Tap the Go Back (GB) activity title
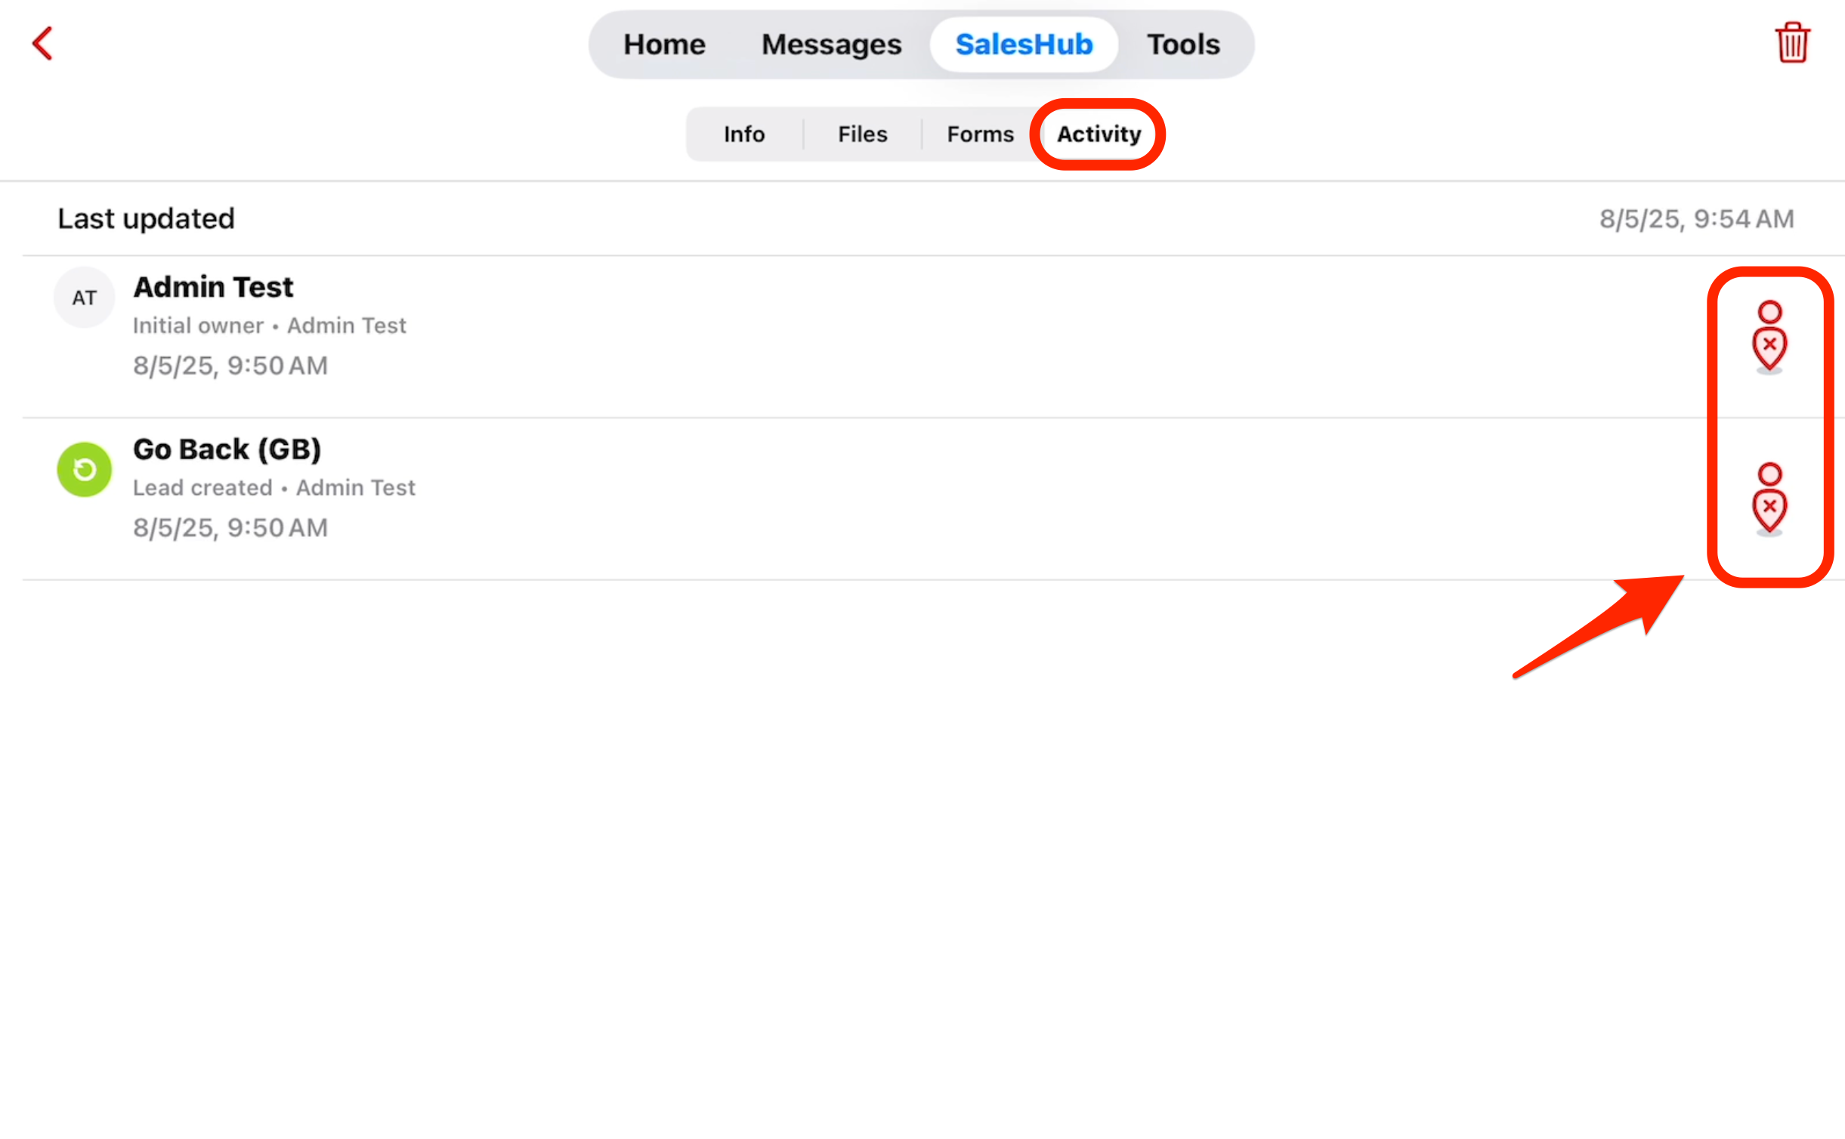 tap(227, 449)
